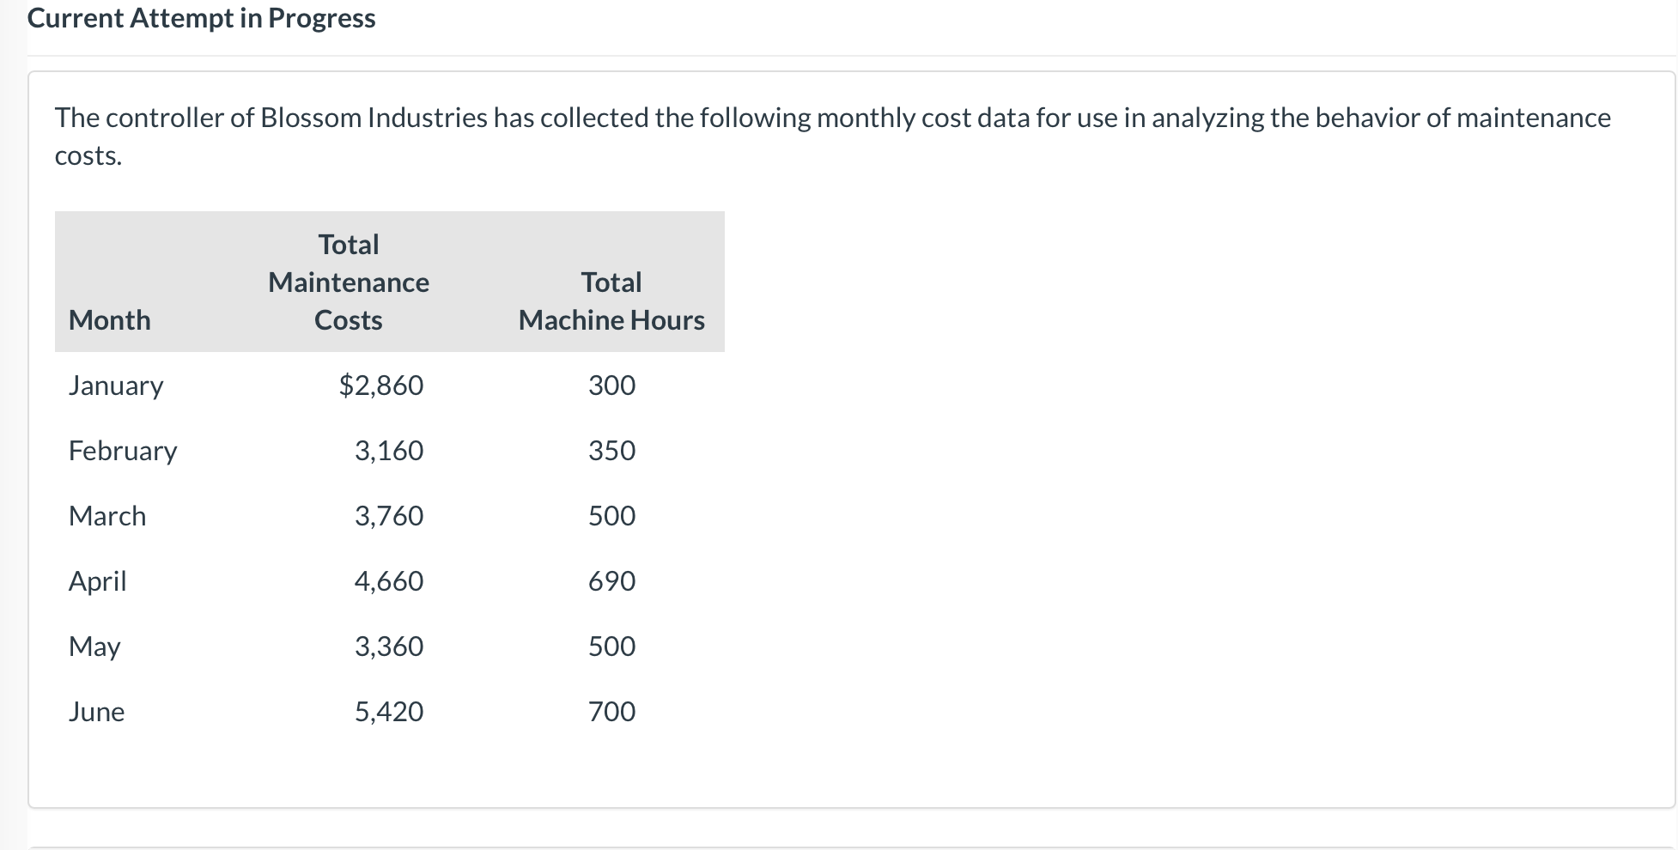Click the 350 machine hours value

611,451
